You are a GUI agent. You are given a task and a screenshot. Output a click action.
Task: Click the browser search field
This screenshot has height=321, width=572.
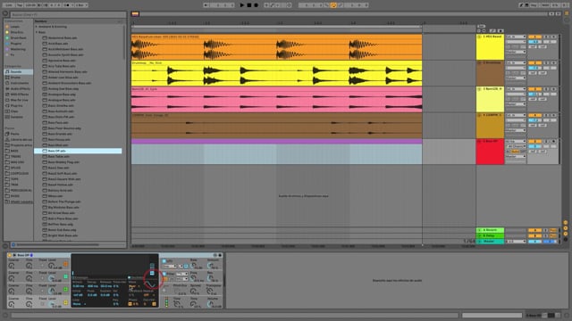coord(68,14)
